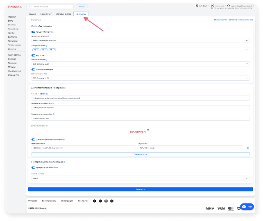Switch to the История счетов tab

(64, 14)
